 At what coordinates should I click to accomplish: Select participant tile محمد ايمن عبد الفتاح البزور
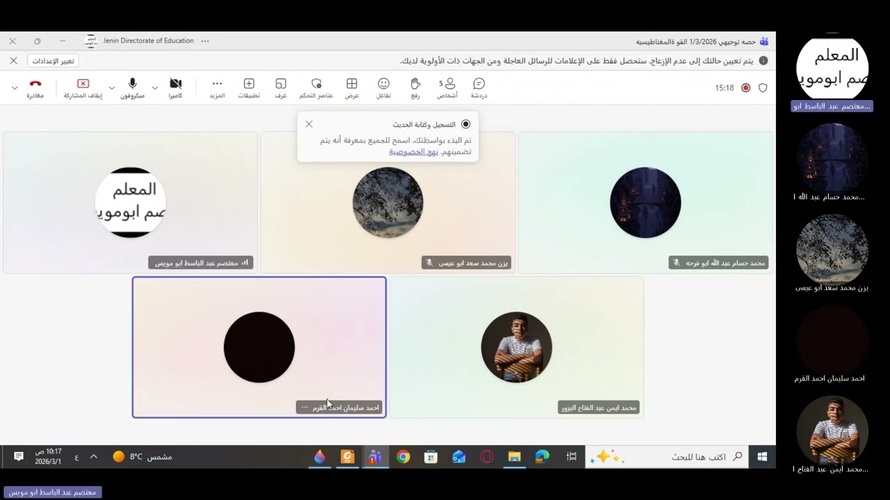coord(517,347)
